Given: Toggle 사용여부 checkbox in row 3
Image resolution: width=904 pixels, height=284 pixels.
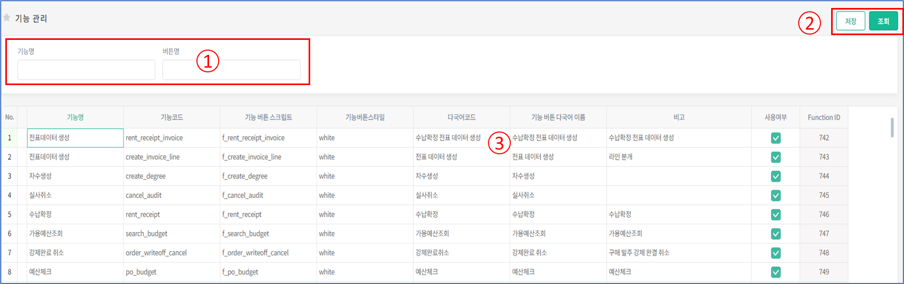Looking at the screenshot, I should [775, 177].
